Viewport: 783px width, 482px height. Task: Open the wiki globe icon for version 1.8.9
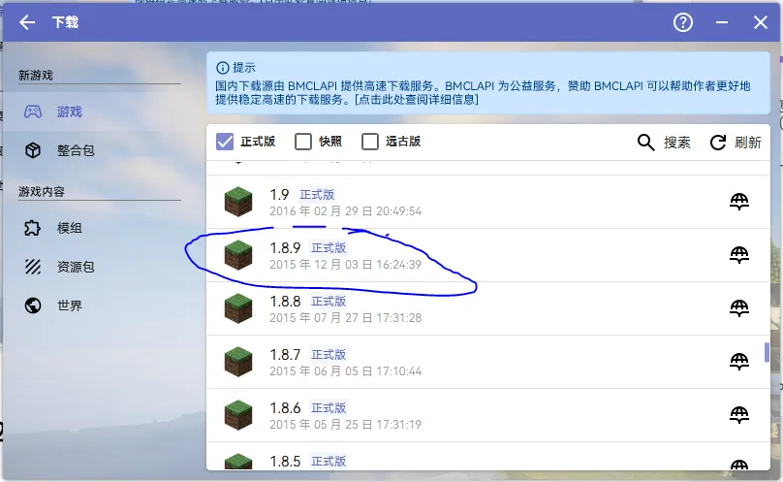click(738, 255)
